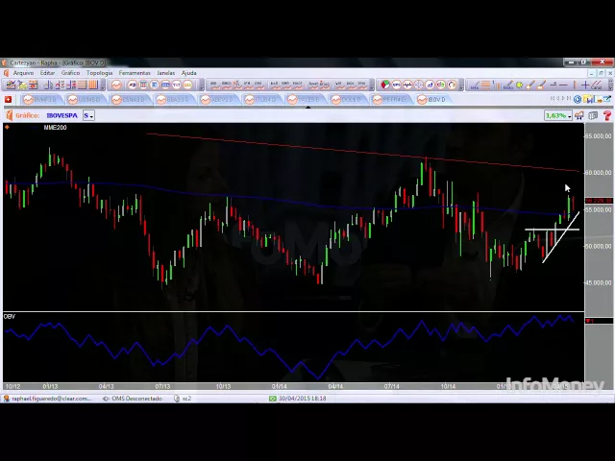Switch to the DOL$ D chart tab
This screenshot has height=461, width=615.
tap(347, 100)
